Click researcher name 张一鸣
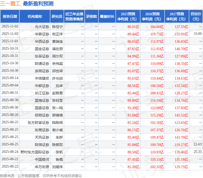The width and height of the screenshot is (203, 178). (x=57, y=108)
